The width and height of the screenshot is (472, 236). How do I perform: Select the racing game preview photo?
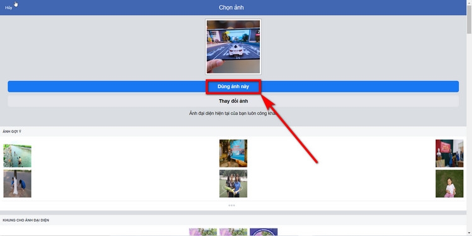click(233, 46)
